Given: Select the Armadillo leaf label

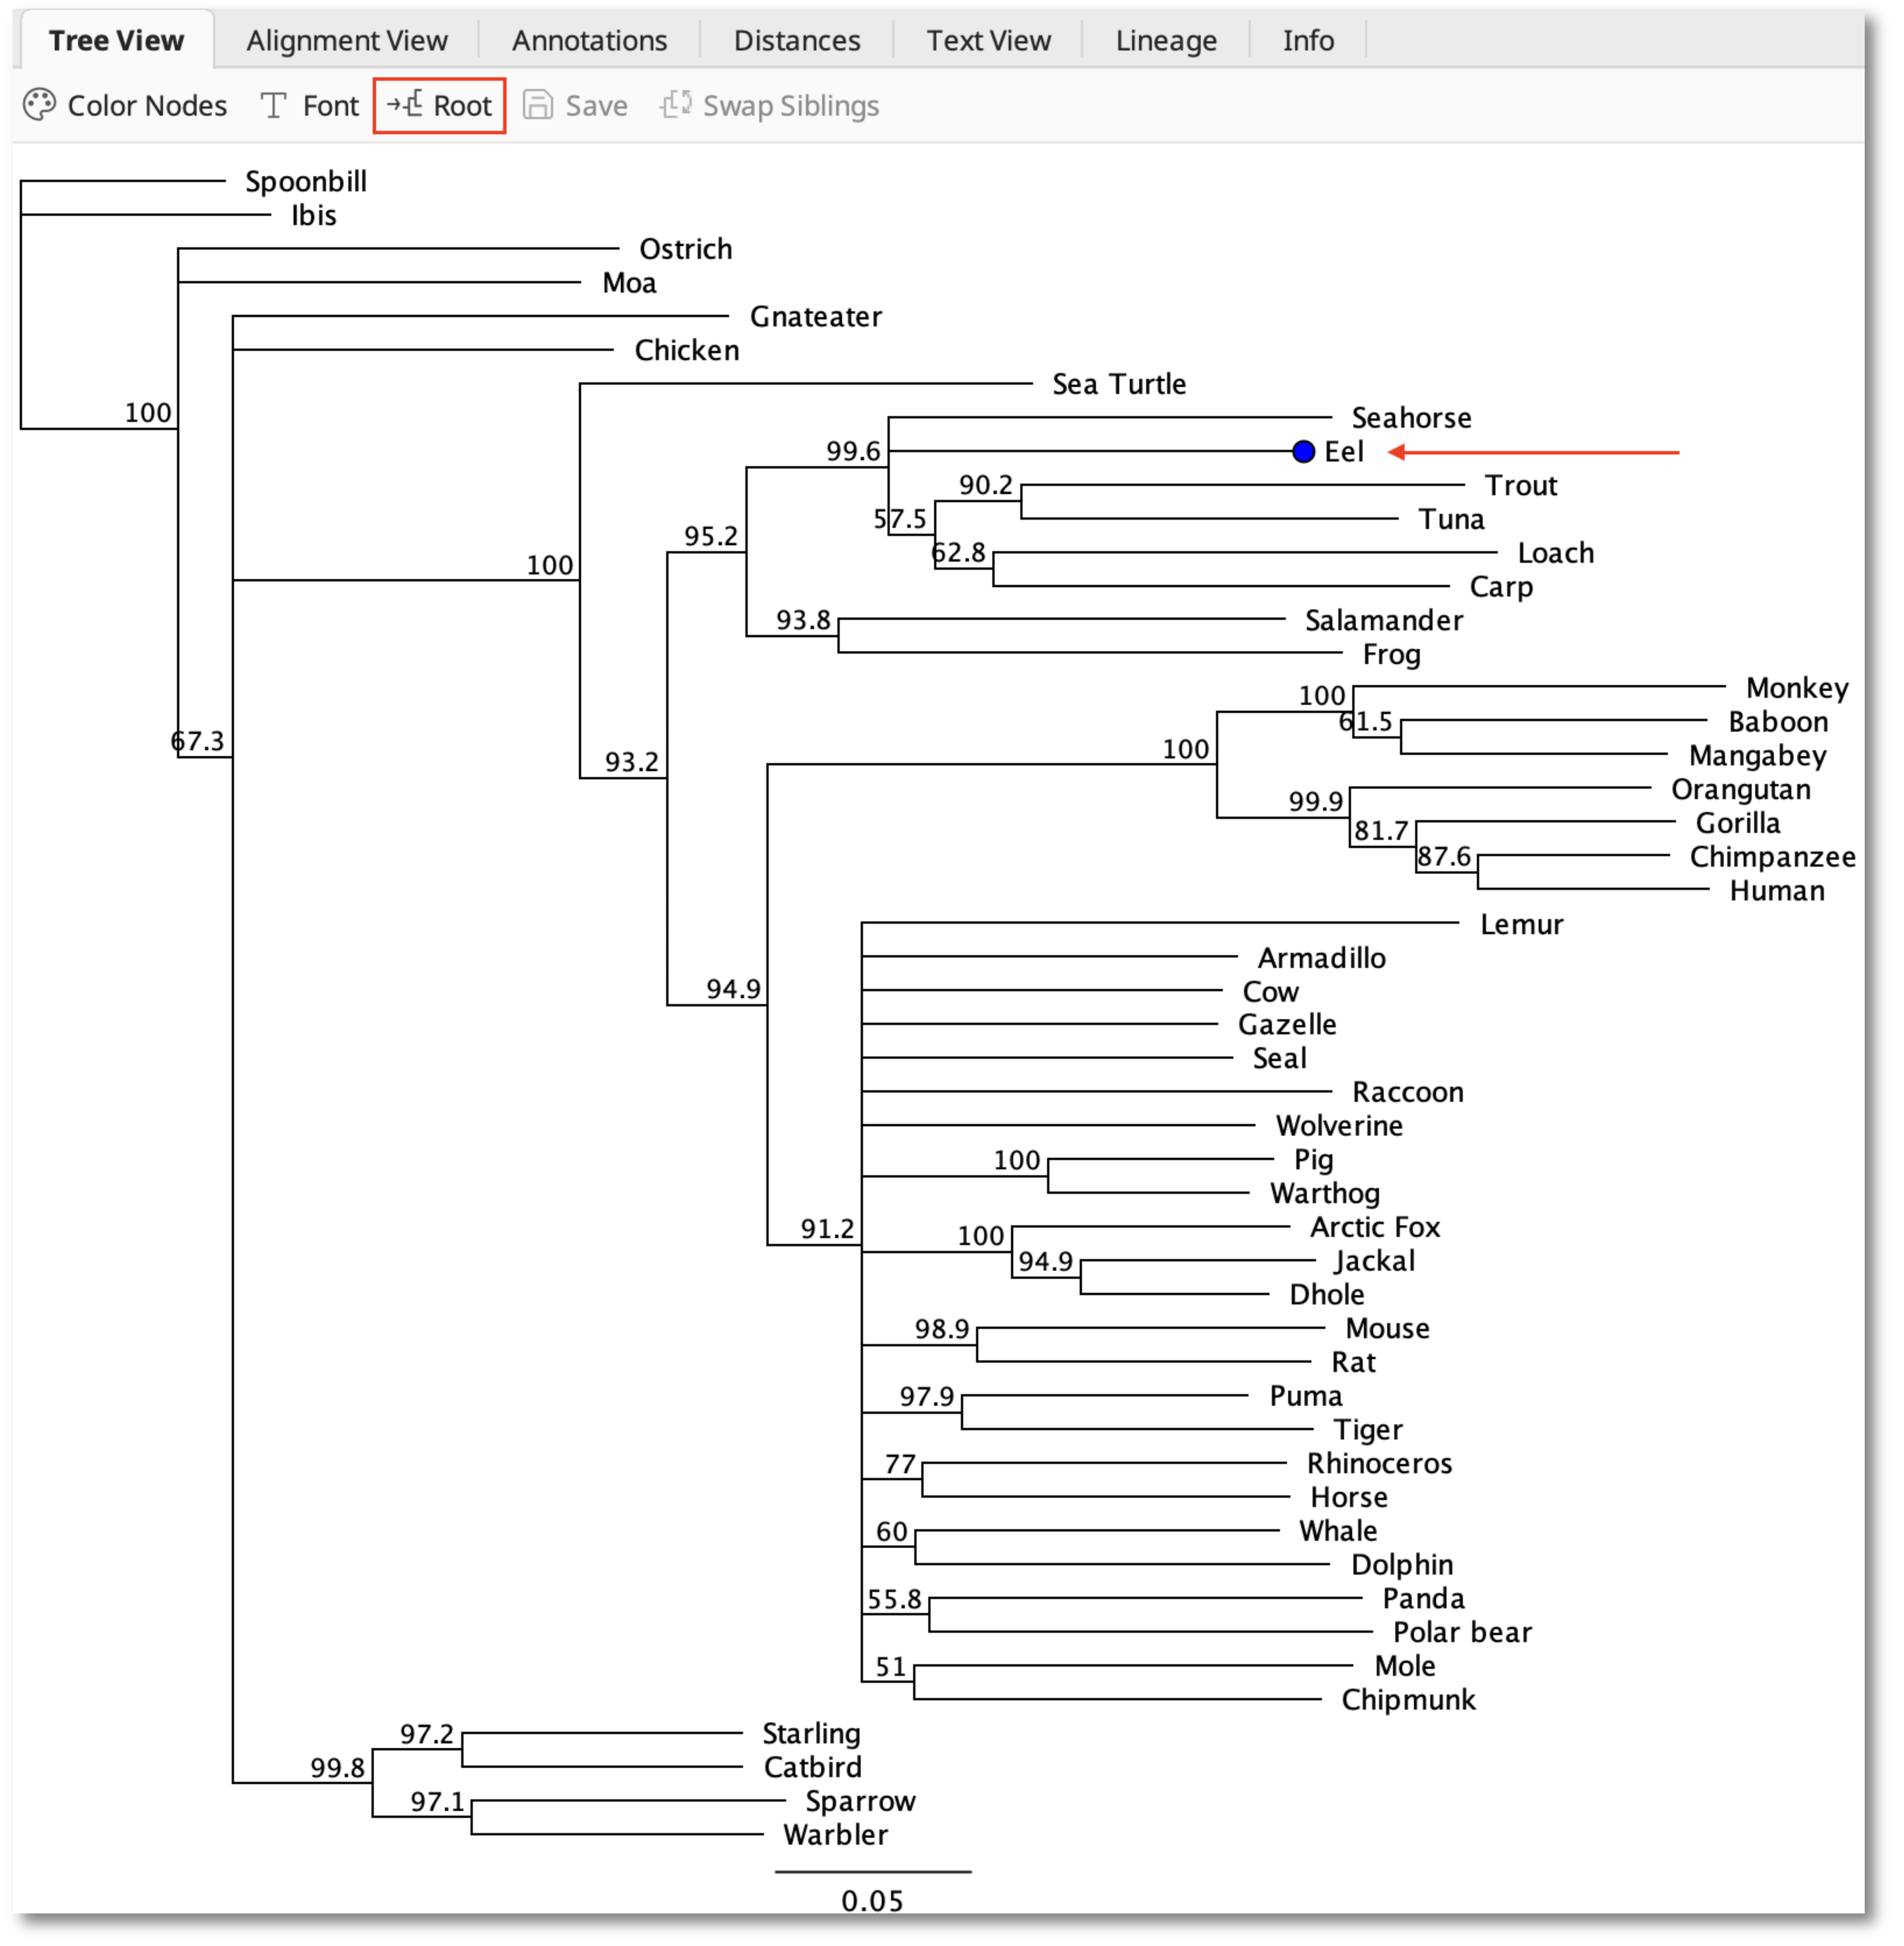Looking at the screenshot, I should 1322,958.
